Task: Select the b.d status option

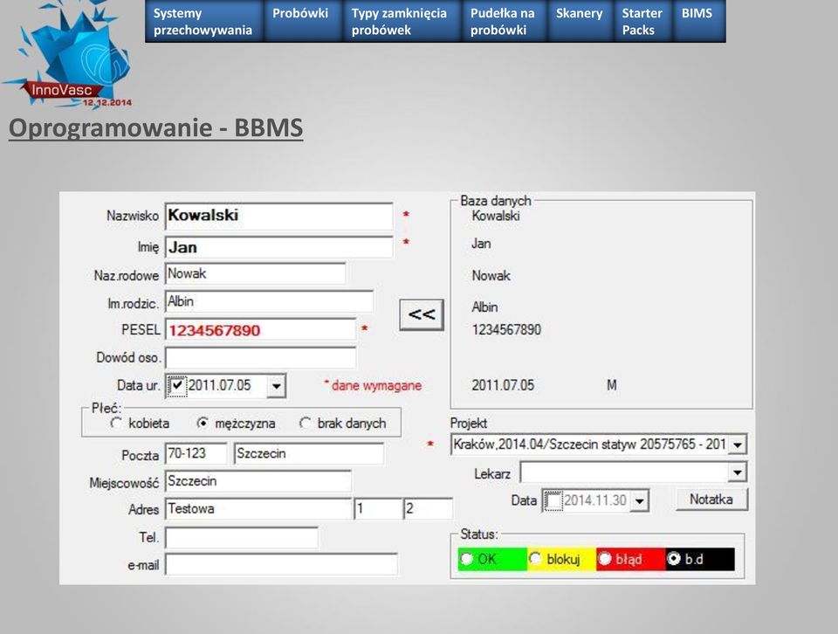Action: coord(673,559)
